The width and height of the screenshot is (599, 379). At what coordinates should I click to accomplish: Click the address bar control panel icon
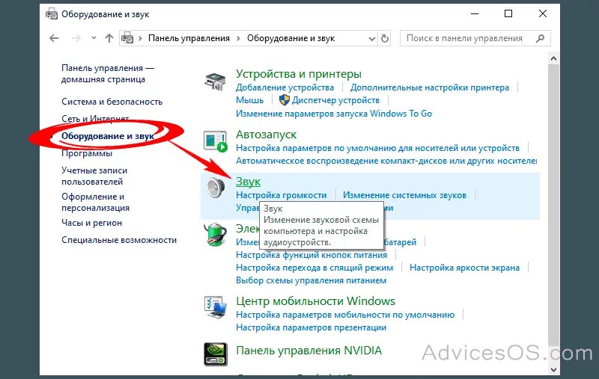pyautogui.click(x=127, y=38)
